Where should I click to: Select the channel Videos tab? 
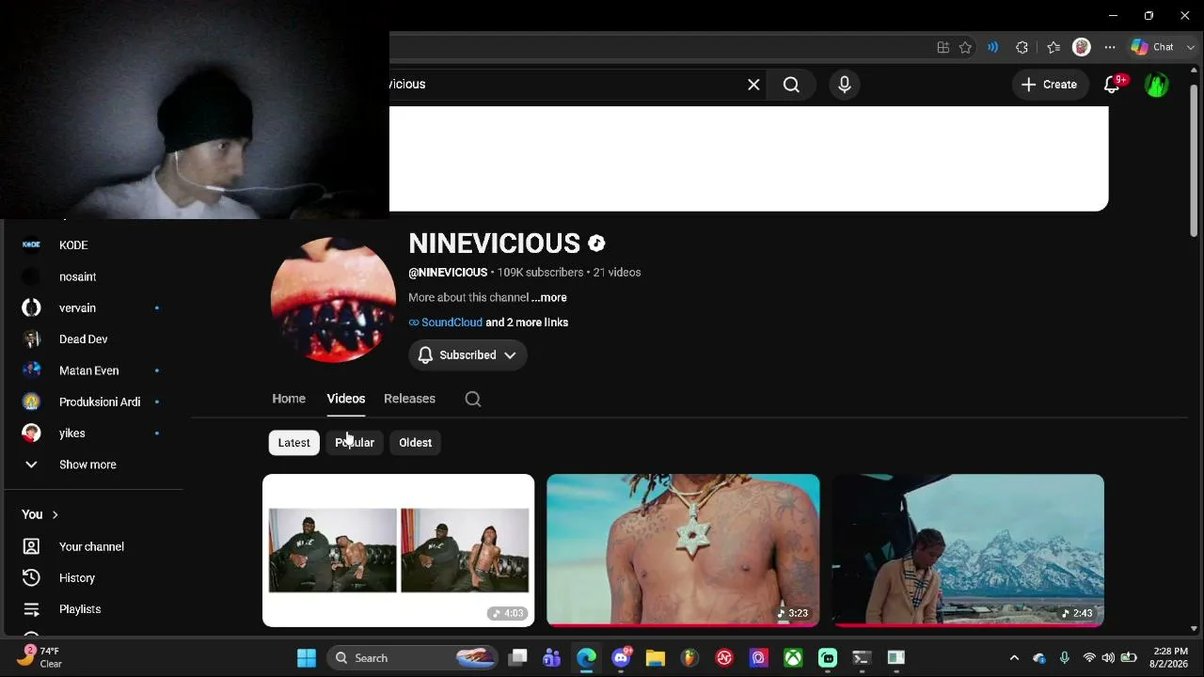click(346, 399)
